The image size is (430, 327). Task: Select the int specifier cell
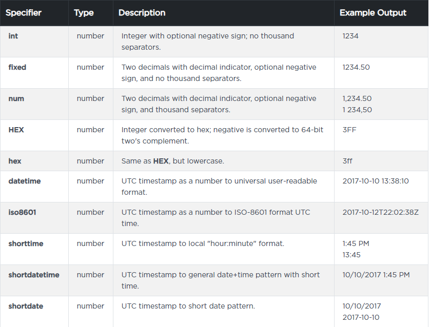[13, 36]
